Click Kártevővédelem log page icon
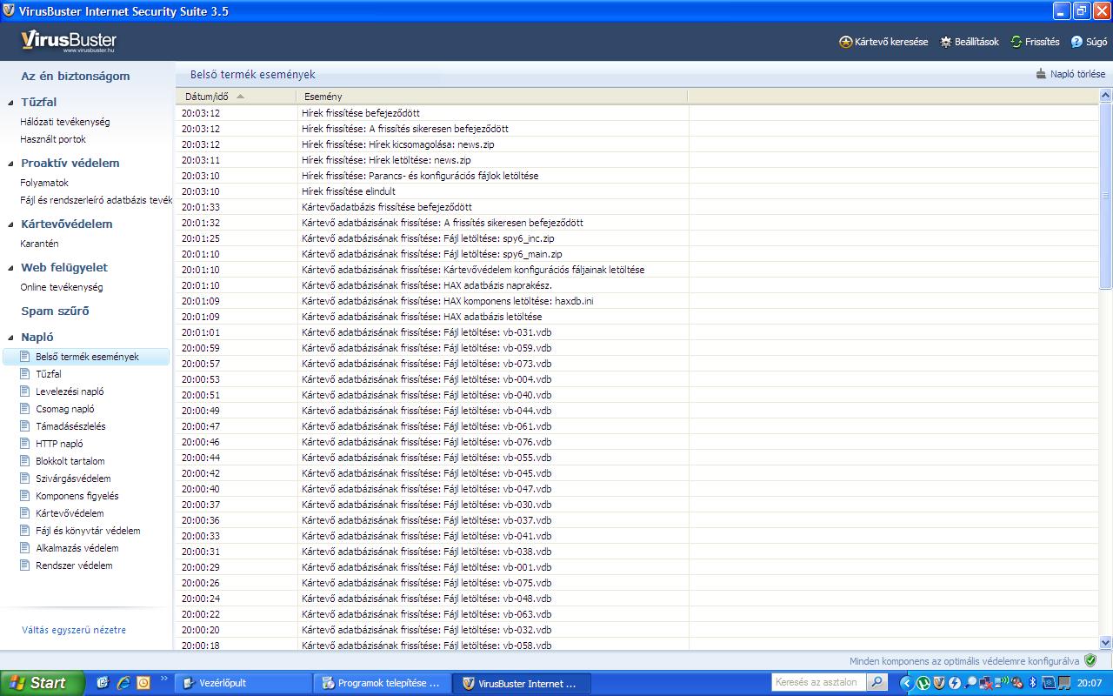 tap(25, 513)
